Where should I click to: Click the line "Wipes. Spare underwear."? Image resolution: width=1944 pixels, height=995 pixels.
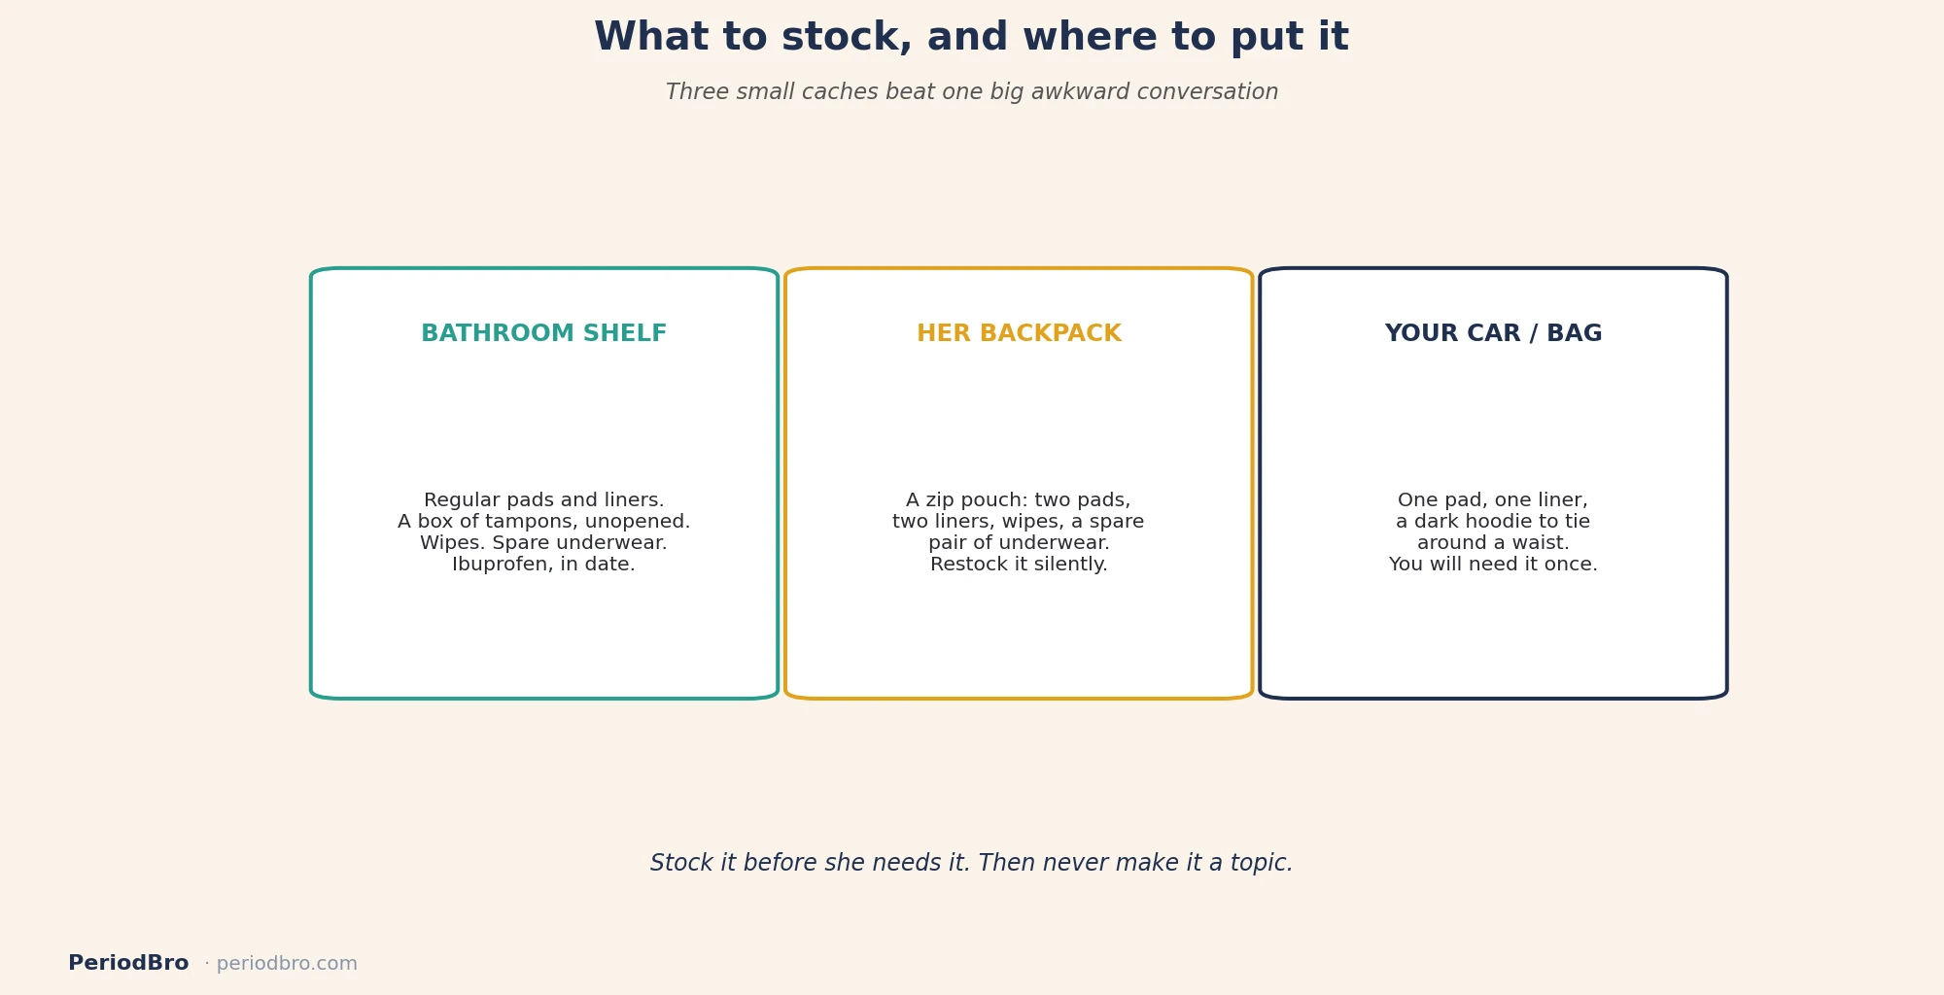(x=544, y=543)
